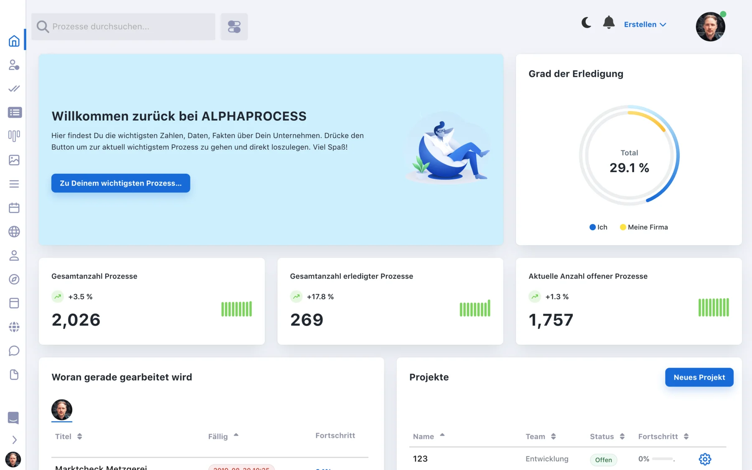752x470 pixels.
Task: Open the window layout icon in sidebar
Action: 14,303
